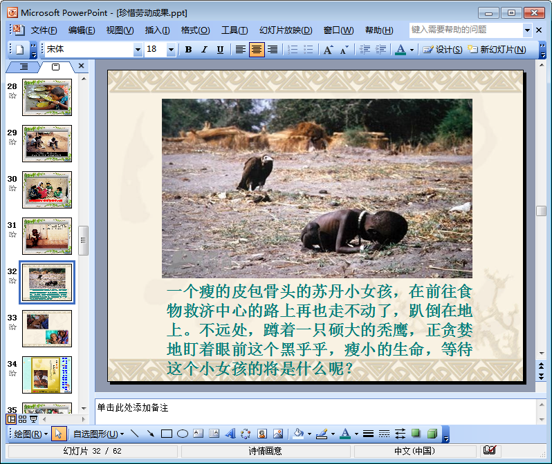Select slide 28 thumbnail

tap(47, 97)
